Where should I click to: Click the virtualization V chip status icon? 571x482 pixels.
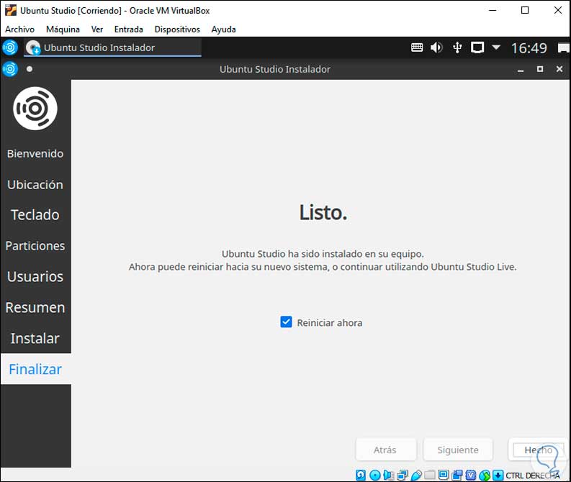point(471,475)
